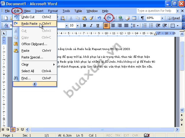Click the spelling and grammar status icon
This screenshot has height=138, width=185.
147,135
